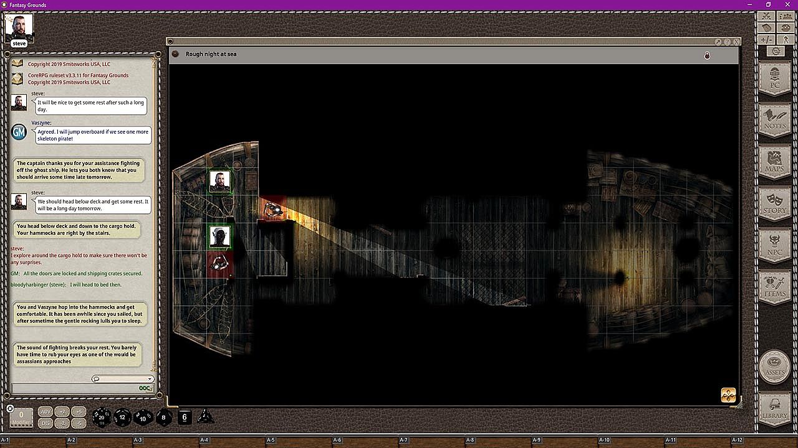Toggle ADV advantage modifier
Screen dimensions: 798x448
46,412
